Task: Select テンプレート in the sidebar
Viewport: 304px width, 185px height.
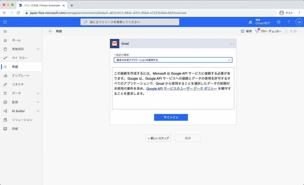Action: [21, 76]
